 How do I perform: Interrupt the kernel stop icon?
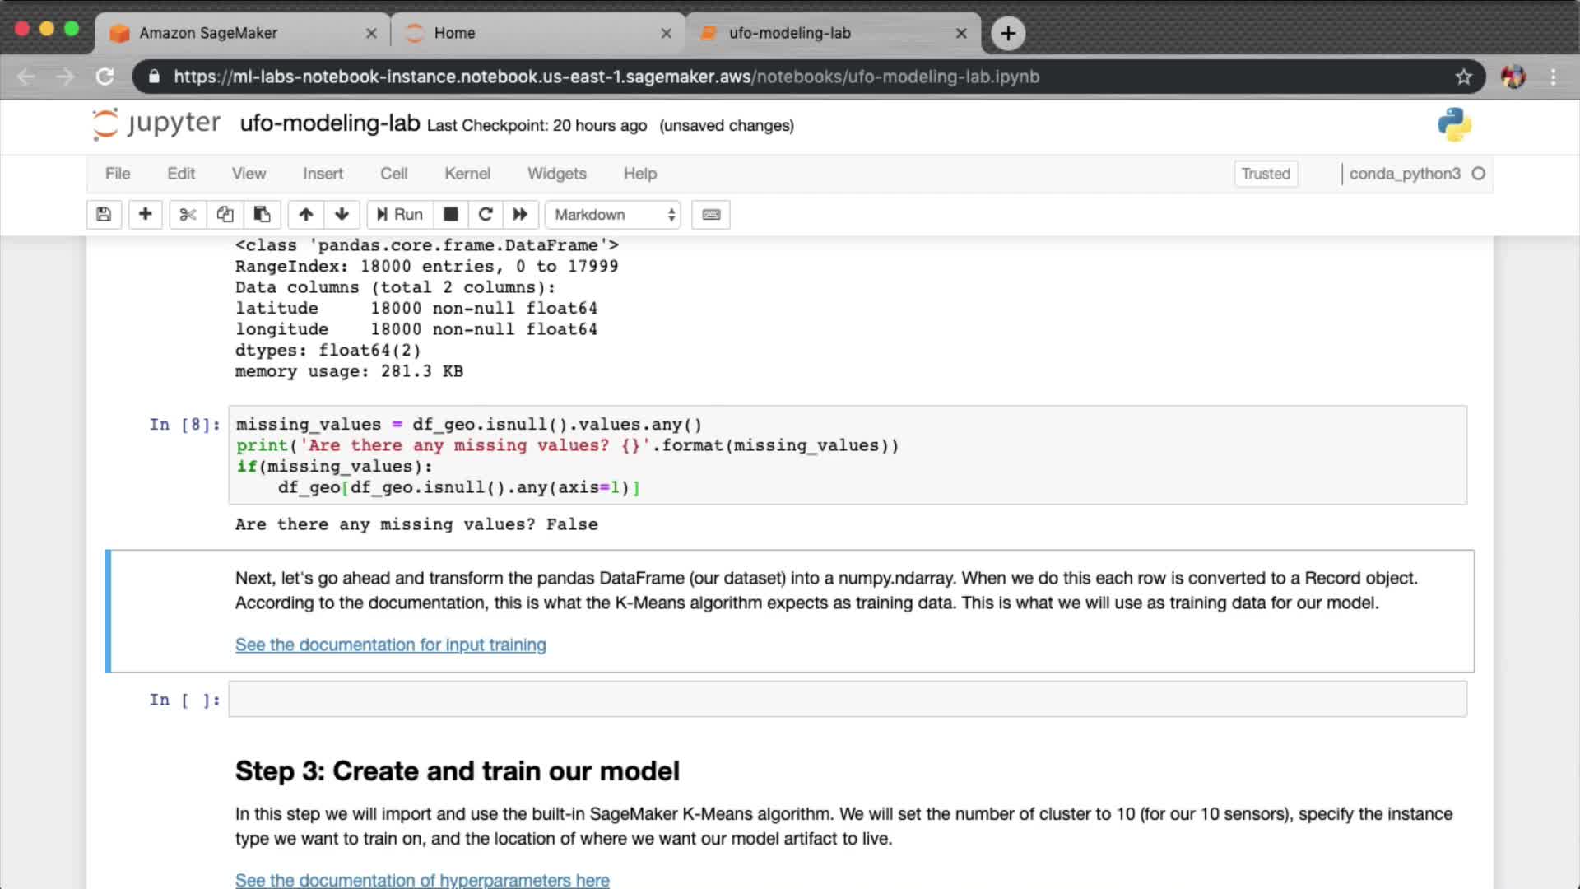coord(450,215)
